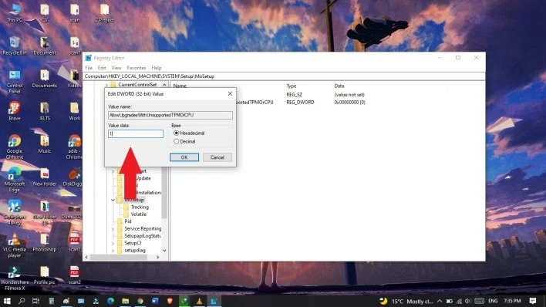The width and height of the screenshot is (546, 307).
Task: Open the Windows Start menu
Action: click(7, 301)
